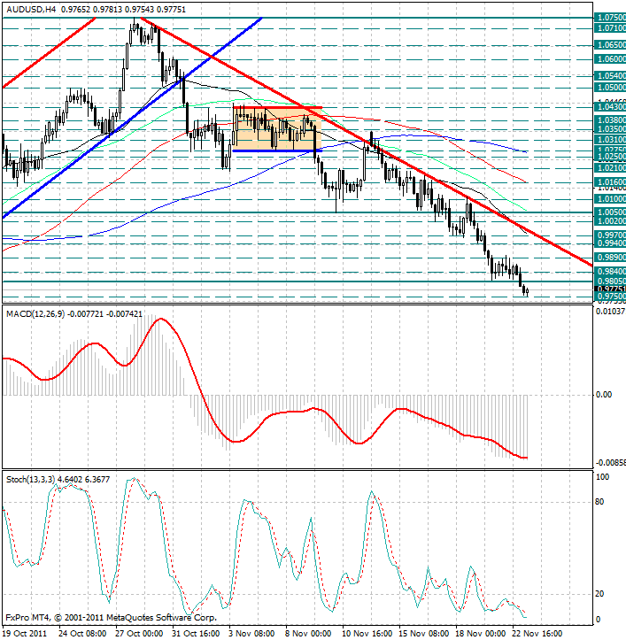Click the Stochastic 100 scale label
This screenshot has height=640, width=626.
[x=602, y=477]
